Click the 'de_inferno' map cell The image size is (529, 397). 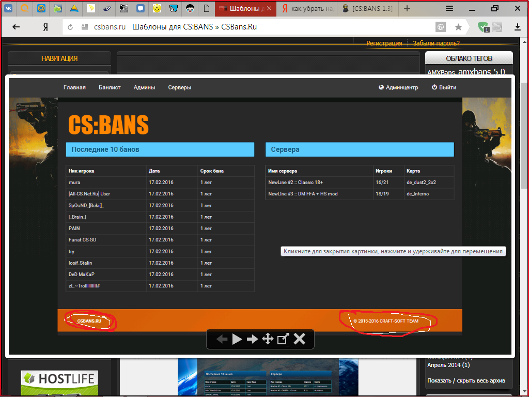429,194
